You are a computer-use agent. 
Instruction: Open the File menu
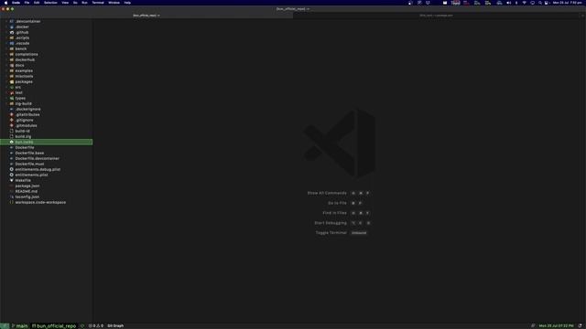click(27, 3)
